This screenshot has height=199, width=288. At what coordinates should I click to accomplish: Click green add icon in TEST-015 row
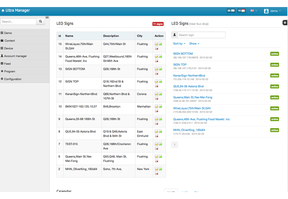pyautogui.click(x=160, y=144)
